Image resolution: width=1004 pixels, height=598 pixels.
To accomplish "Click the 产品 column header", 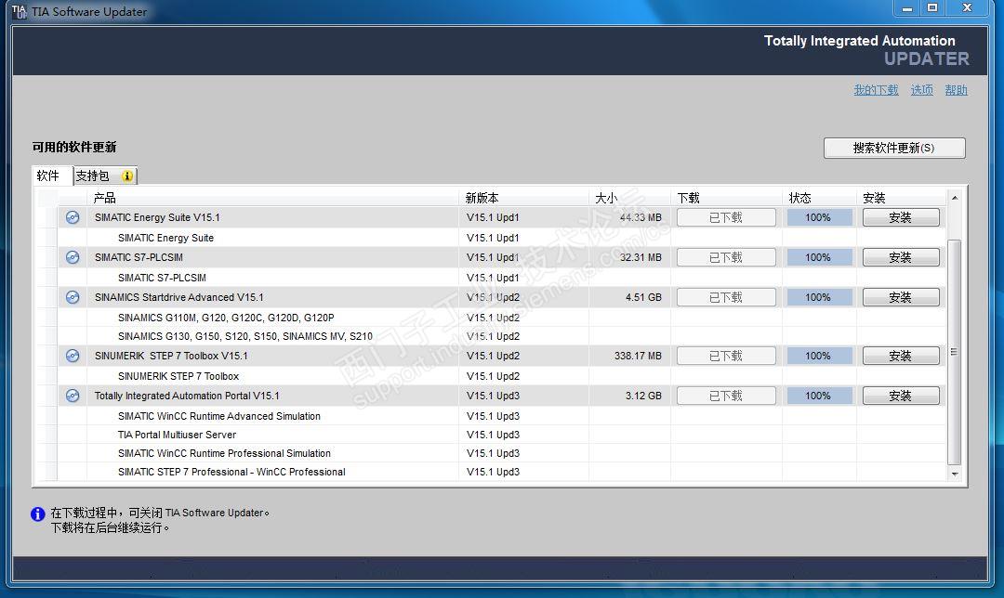I will click(272, 199).
